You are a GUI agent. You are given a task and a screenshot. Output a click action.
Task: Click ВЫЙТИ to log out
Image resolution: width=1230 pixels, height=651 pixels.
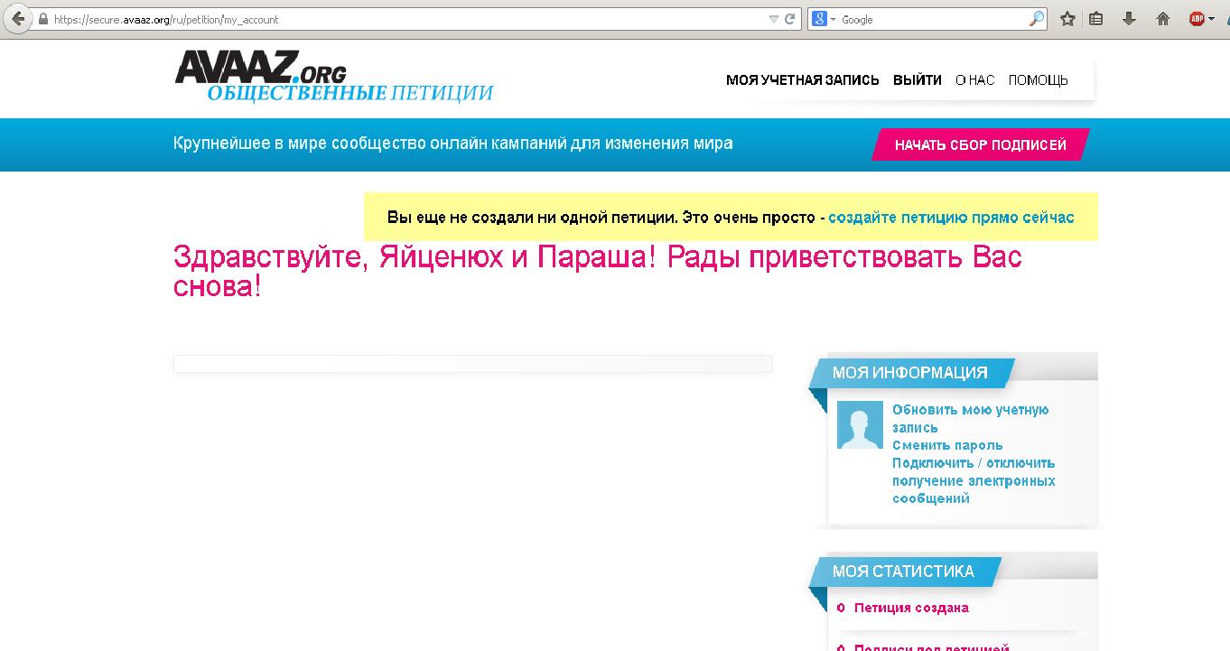[917, 80]
